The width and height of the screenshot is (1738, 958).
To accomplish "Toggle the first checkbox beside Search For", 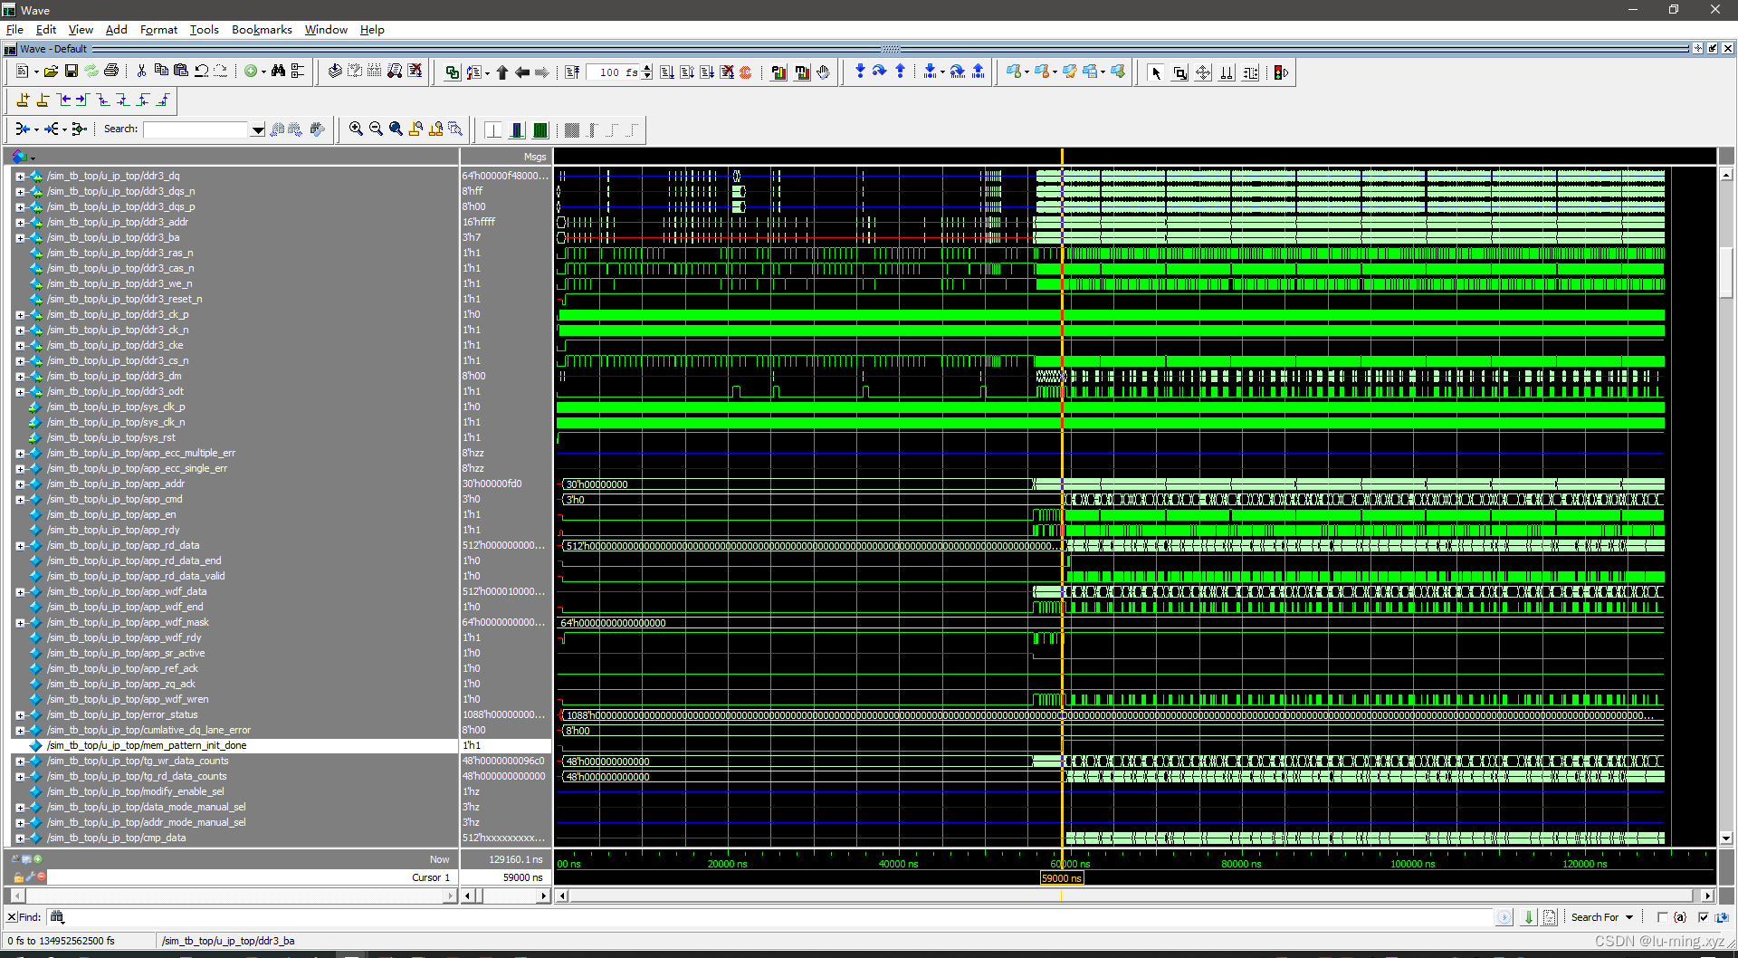I will point(1664,916).
